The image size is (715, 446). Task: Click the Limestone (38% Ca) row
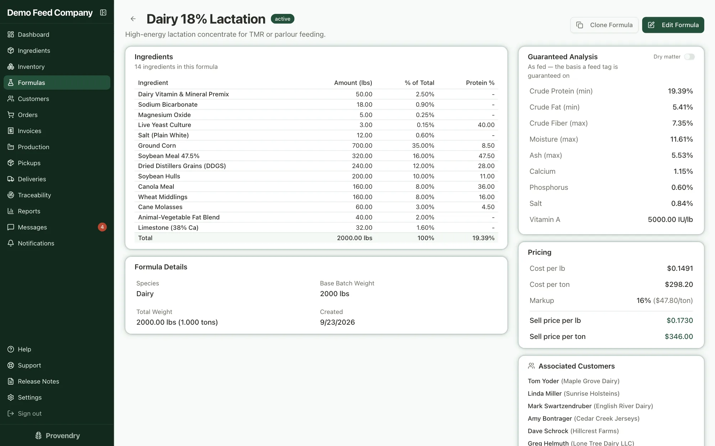[316, 228]
